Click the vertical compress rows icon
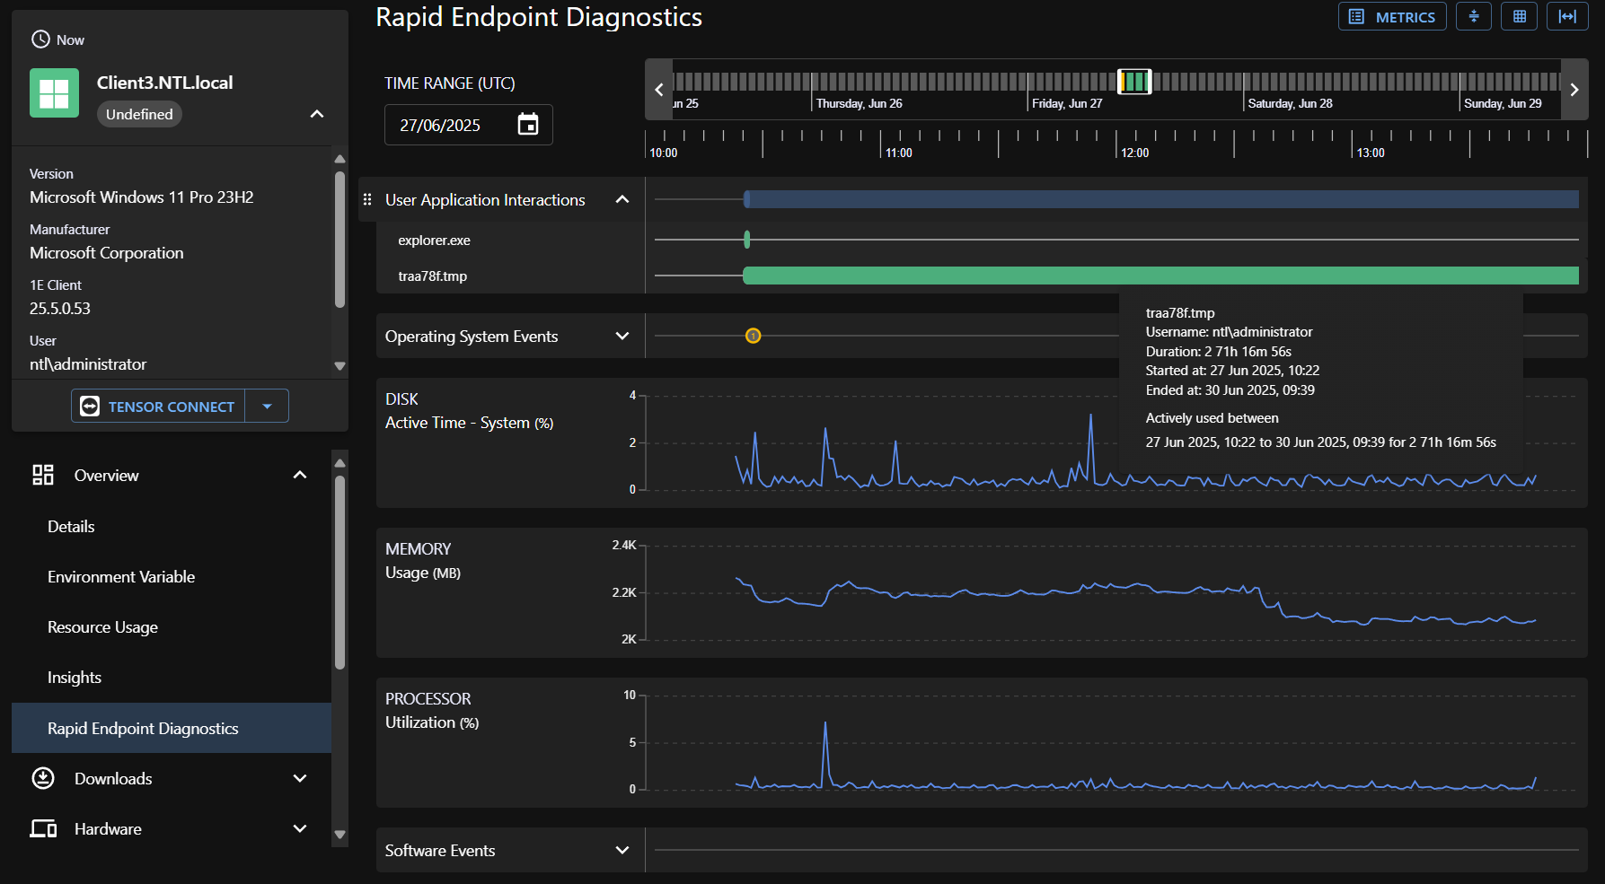The image size is (1605, 884). coord(1474,16)
